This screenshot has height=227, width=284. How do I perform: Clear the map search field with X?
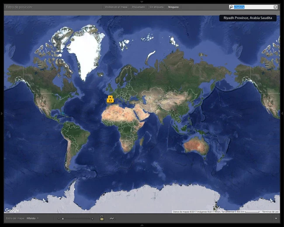tap(275, 7)
